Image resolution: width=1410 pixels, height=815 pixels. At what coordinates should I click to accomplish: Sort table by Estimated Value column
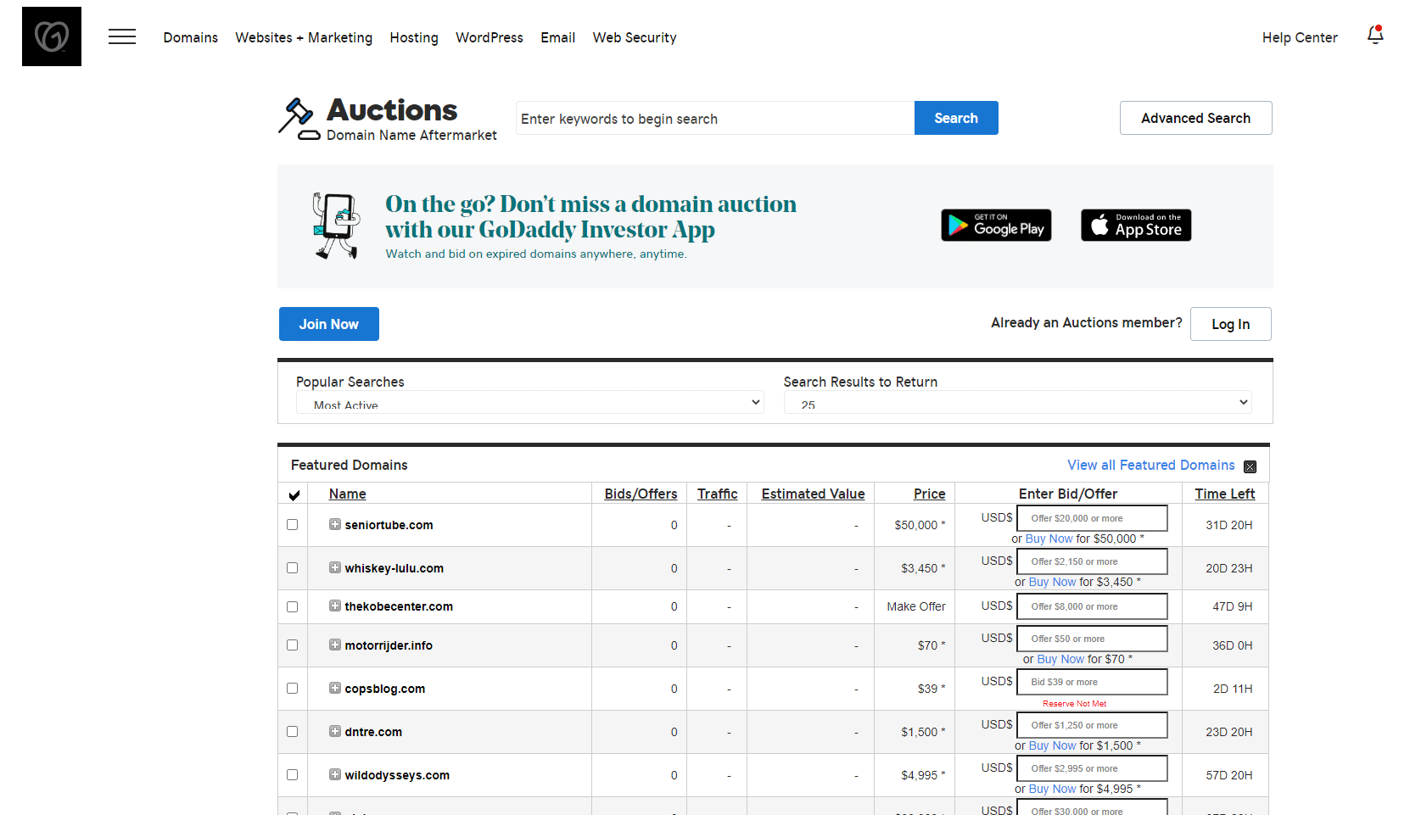pyautogui.click(x=813, y=494)
